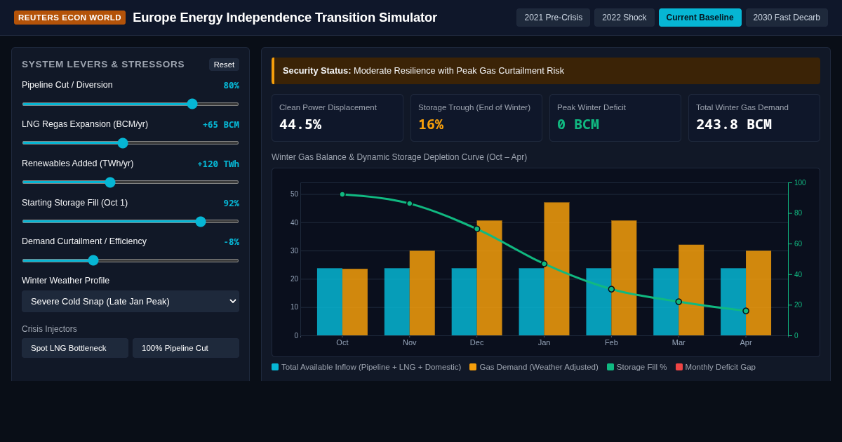This screenshot has width=842, height=442.
Task: Open the 2030 Fast Decarb scenario
Action: click(x=787, y=18)
